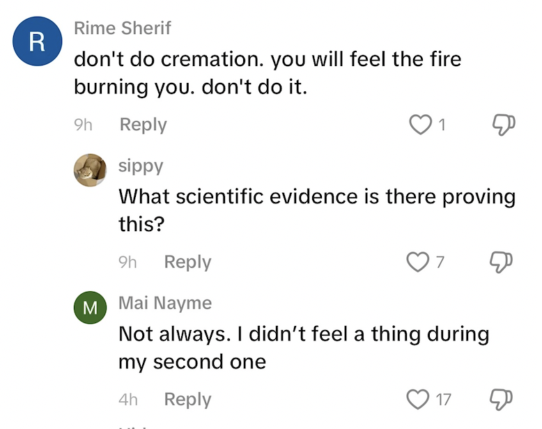
Task: Click like count 1 on Rime Sherif's comment
Action: coord(442,125)
